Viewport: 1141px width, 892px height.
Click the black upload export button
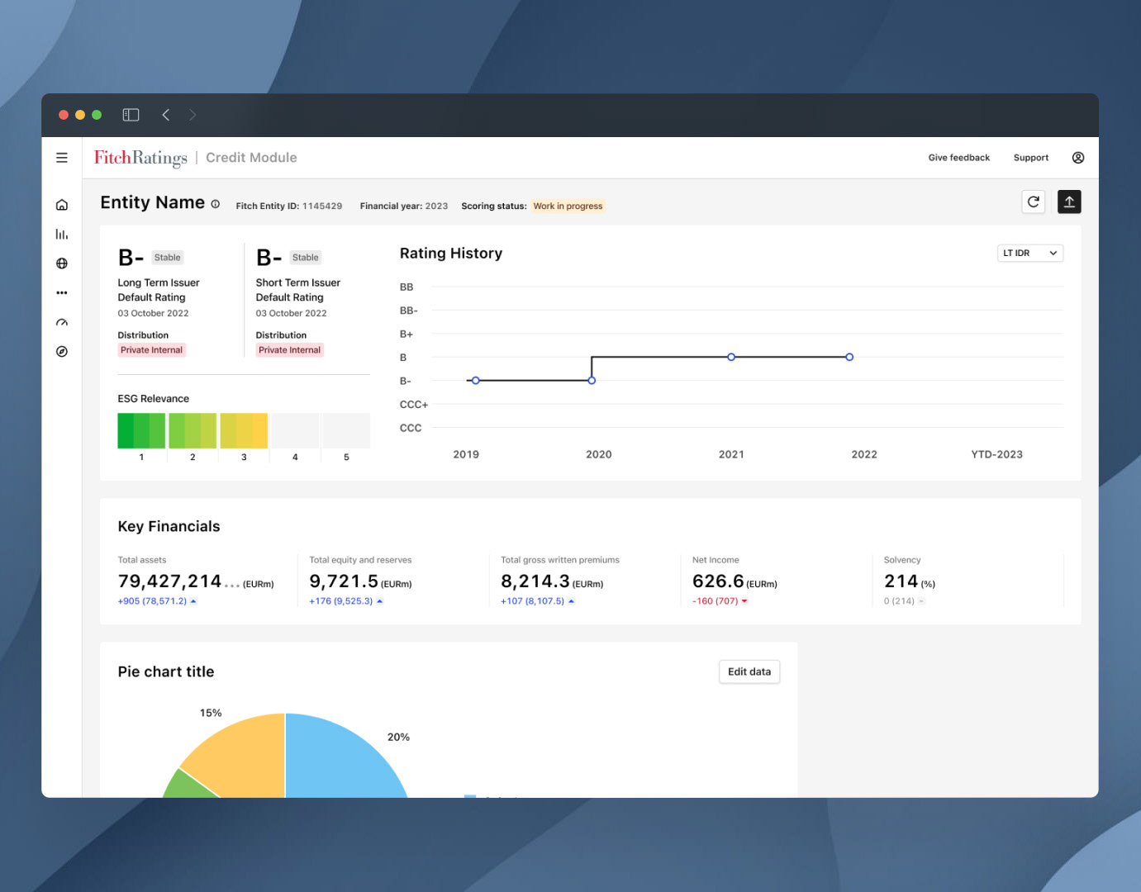1069,202
